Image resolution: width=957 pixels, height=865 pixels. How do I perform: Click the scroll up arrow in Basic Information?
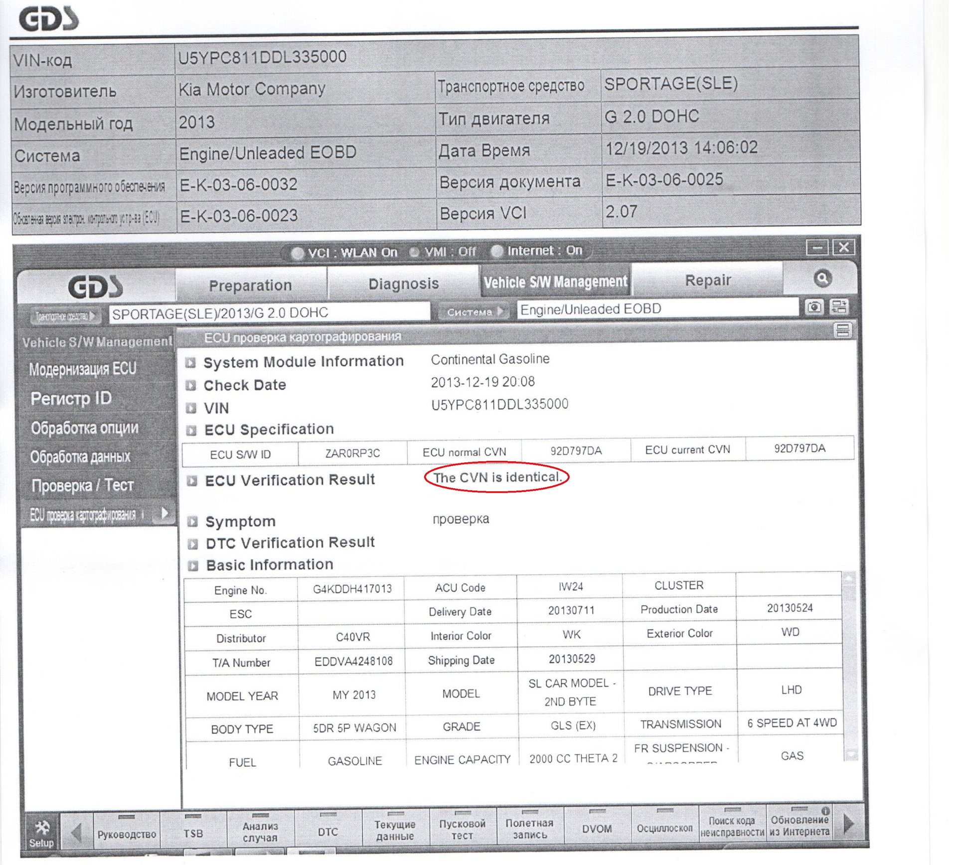(x=849, y=578)
